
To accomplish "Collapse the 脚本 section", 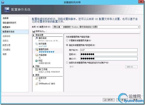I will [x=34, y=75].
